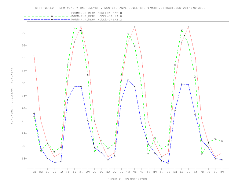Click y-axis tick label 22

click(x=24, y=133)
